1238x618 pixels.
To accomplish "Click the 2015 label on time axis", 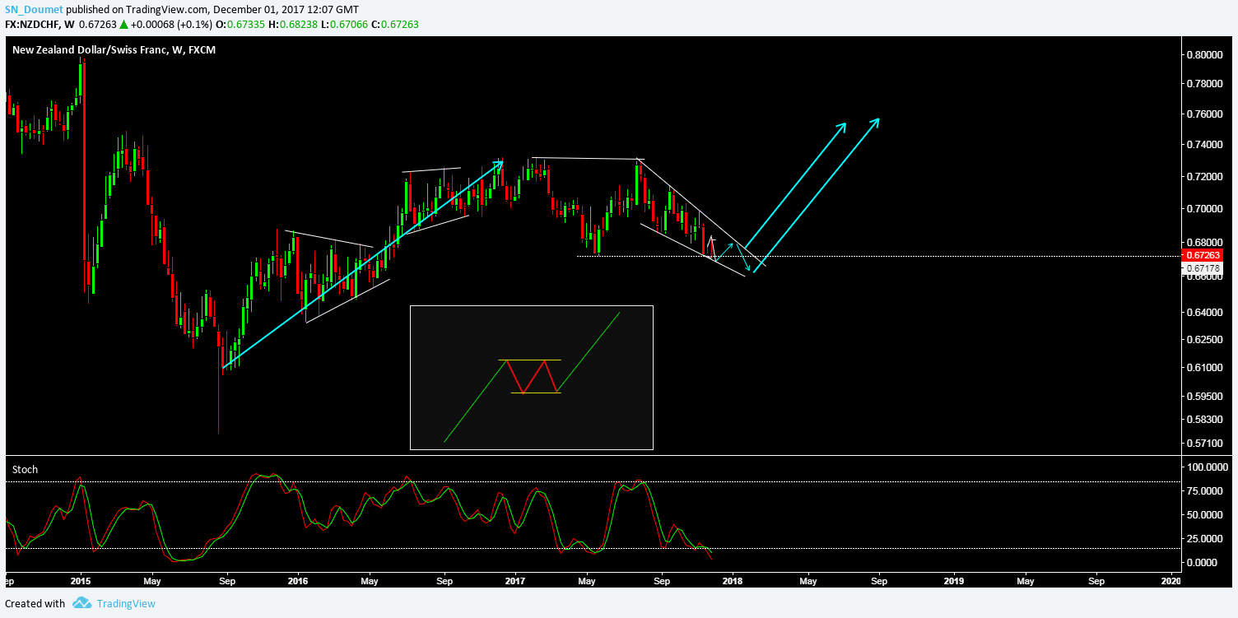I will point(81,581).
